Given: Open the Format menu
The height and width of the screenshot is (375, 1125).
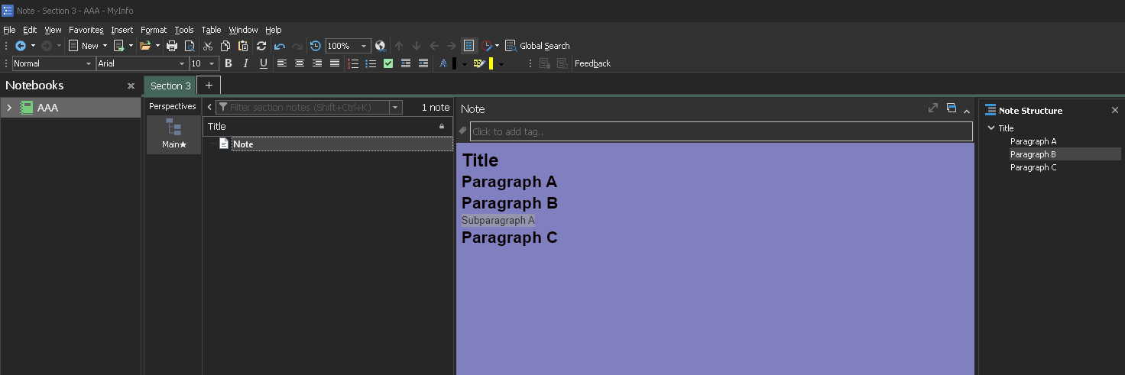Looking at the screenshot, I should [x=153, y=30].
